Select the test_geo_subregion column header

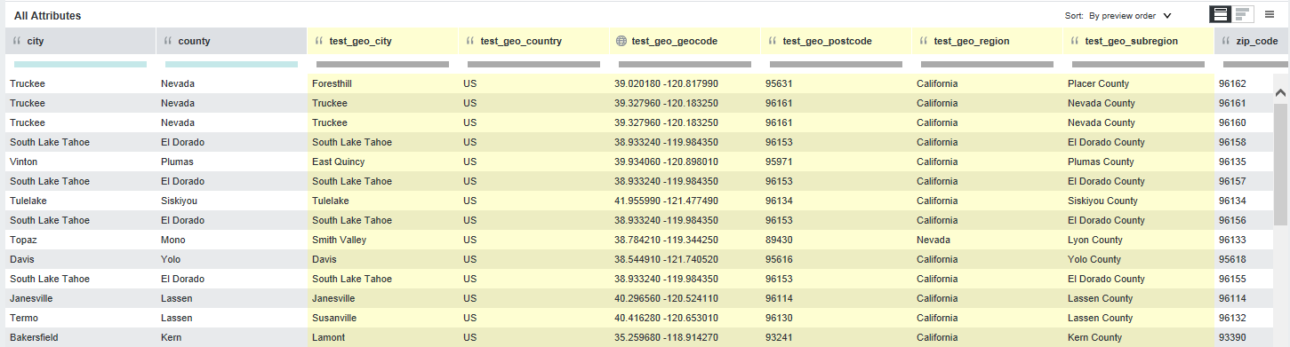(1139, 41)
